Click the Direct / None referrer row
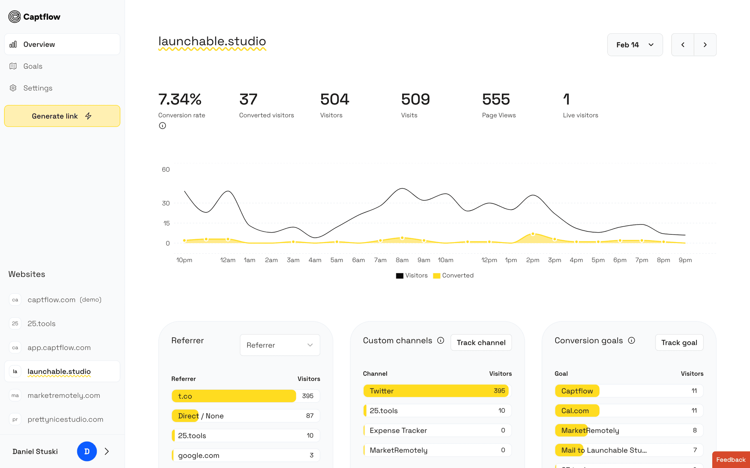Image resolution: width=750 pixels, height=468 pixels. tap(246, 416)
